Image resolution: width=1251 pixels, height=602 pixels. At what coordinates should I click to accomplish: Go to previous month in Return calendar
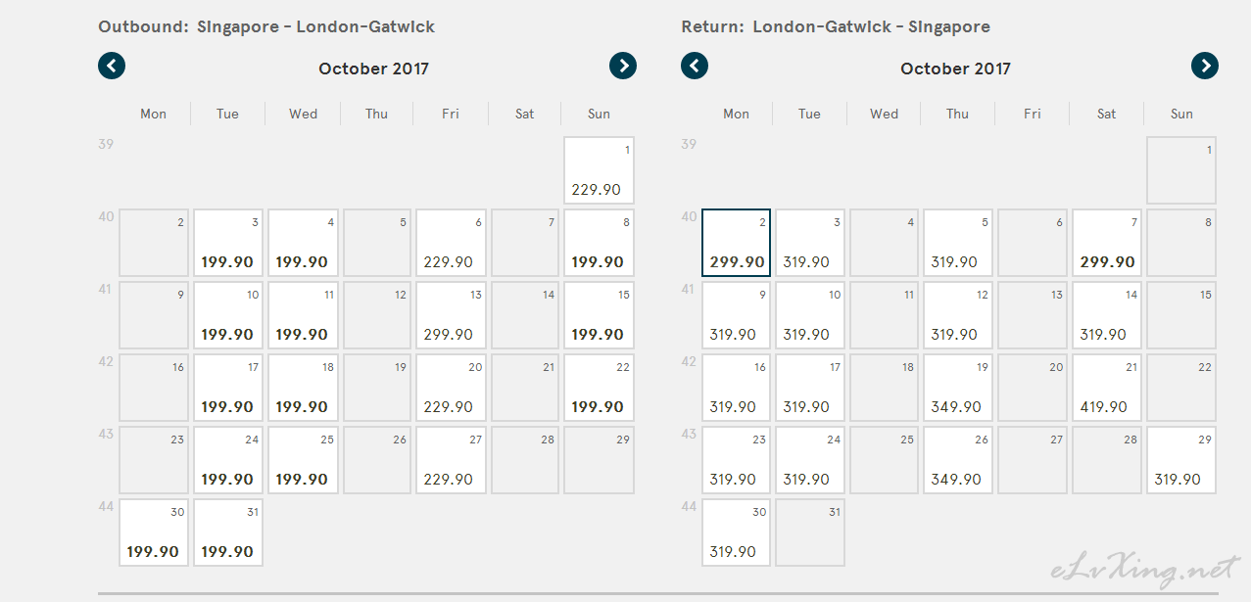coord(695,66)
